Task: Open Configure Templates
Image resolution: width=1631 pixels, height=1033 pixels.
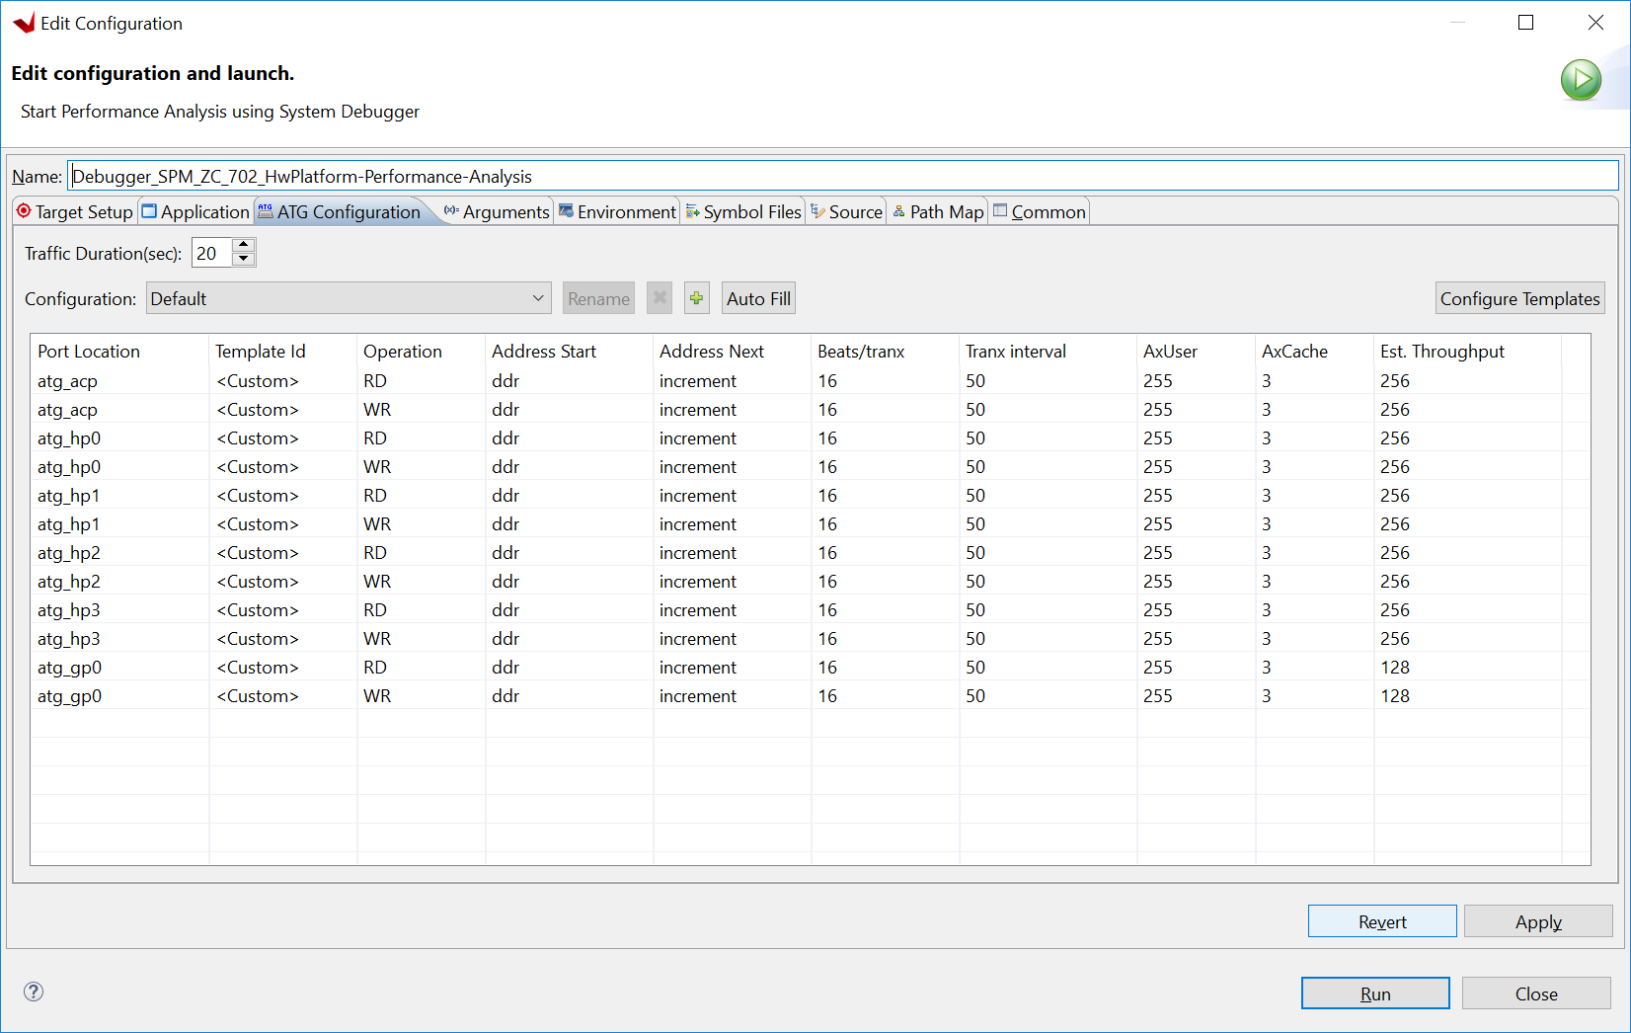Action: (x=1519, y=297)
